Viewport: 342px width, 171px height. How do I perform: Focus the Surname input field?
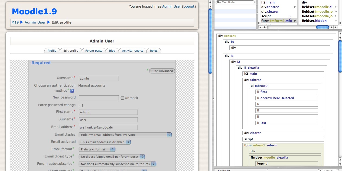pos(108,120)
